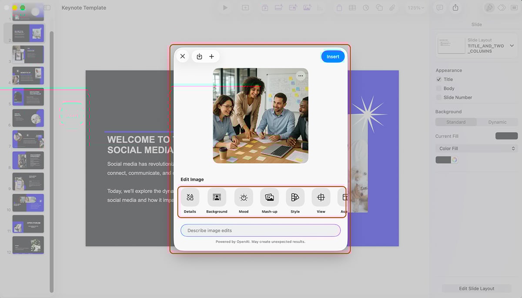Open the more options ellipsis on the image
Viewport: 522px width, 298px height.
(x=301, y=76)
